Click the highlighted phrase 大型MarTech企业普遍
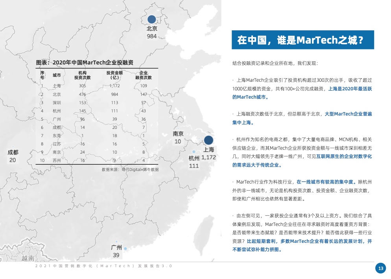Screen dimensions: 391x279 pyautogui.click(x=348, y=114)
